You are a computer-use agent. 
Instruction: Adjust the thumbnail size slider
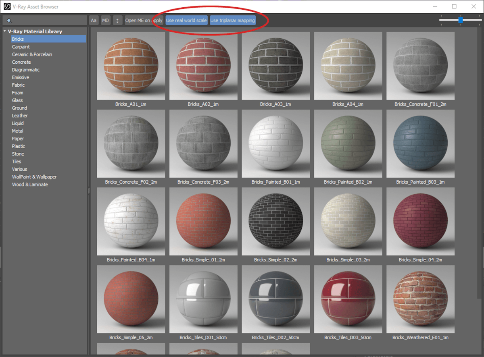460,19
